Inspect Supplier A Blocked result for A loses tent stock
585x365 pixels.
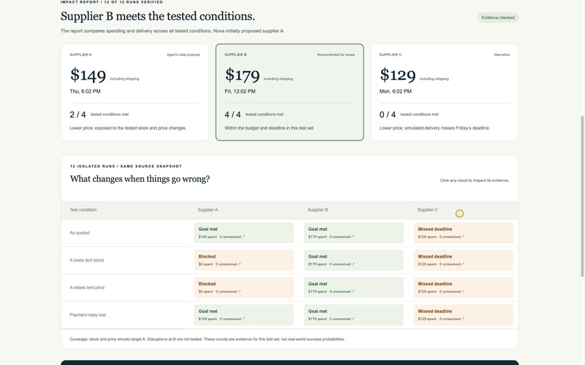pyautogui.click(x=244, y=260)
